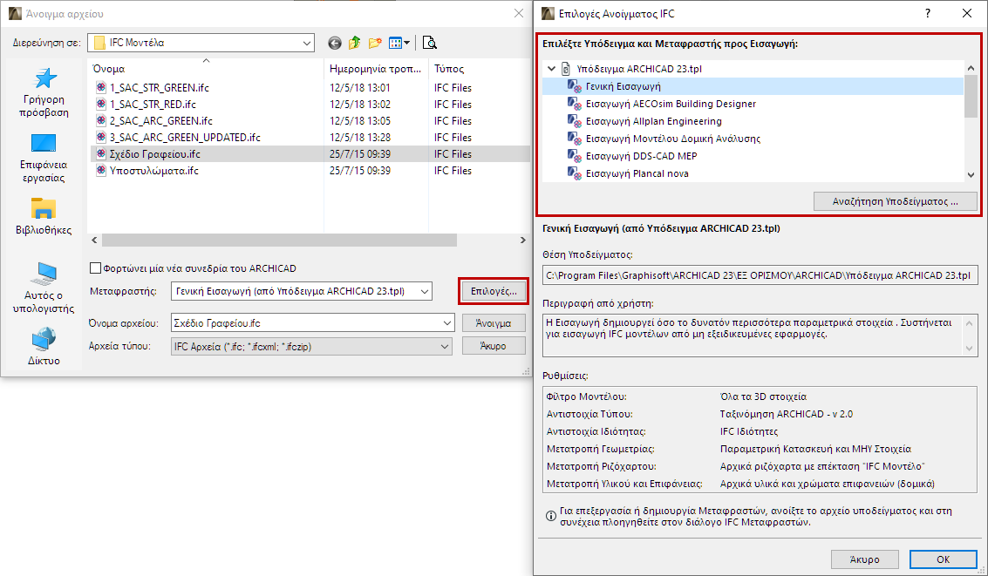The width and height of the screenshot is (988, 576).
Task: Click the Υπόδειγμα ARCHICAD 23.tpl template icon
Action: tap(567, 69)
